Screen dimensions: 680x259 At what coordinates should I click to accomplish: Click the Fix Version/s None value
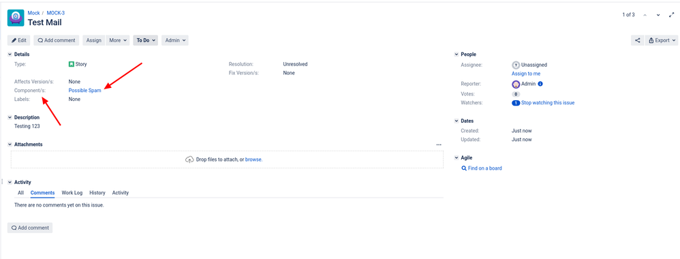click(x=289, y=73)
